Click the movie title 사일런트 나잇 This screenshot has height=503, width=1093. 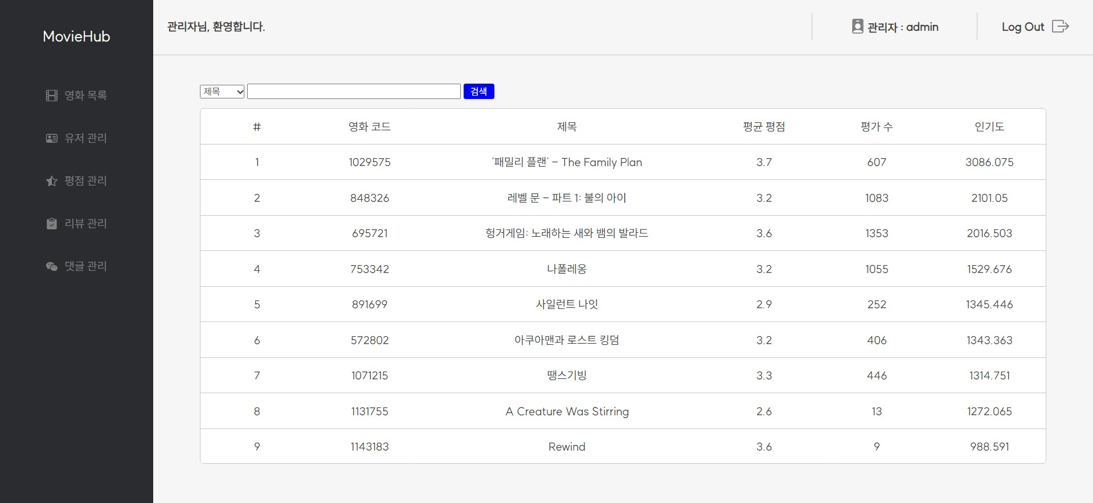pos(567,304)
